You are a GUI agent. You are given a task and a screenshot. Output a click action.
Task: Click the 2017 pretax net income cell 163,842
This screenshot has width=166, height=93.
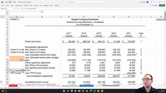[x=69, y=42]
